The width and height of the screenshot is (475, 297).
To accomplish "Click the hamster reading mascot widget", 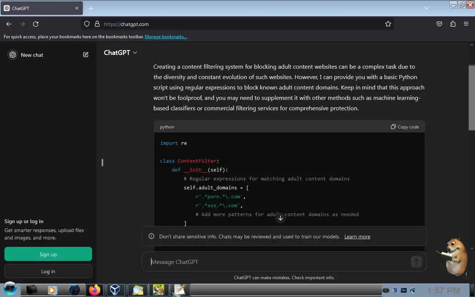I will pos(453,256).
